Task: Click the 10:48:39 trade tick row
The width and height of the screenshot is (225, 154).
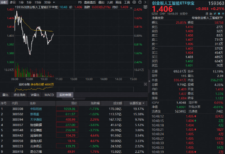Action: coord(187,152)
